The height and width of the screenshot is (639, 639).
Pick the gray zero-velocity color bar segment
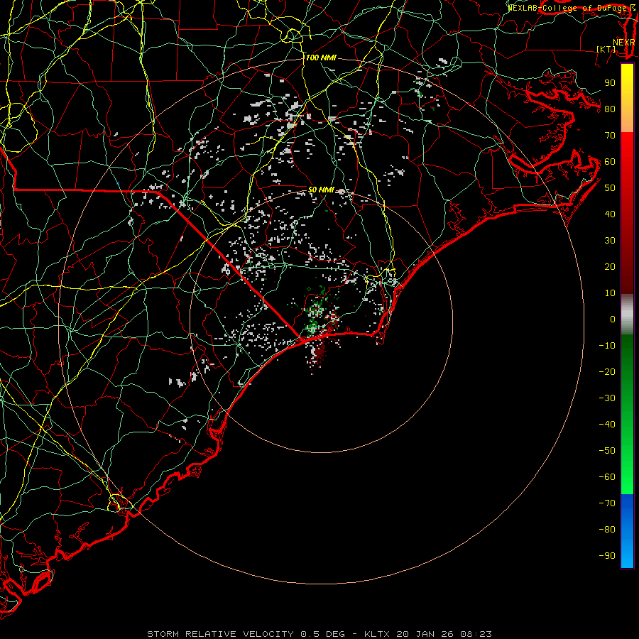pos(627,315)
